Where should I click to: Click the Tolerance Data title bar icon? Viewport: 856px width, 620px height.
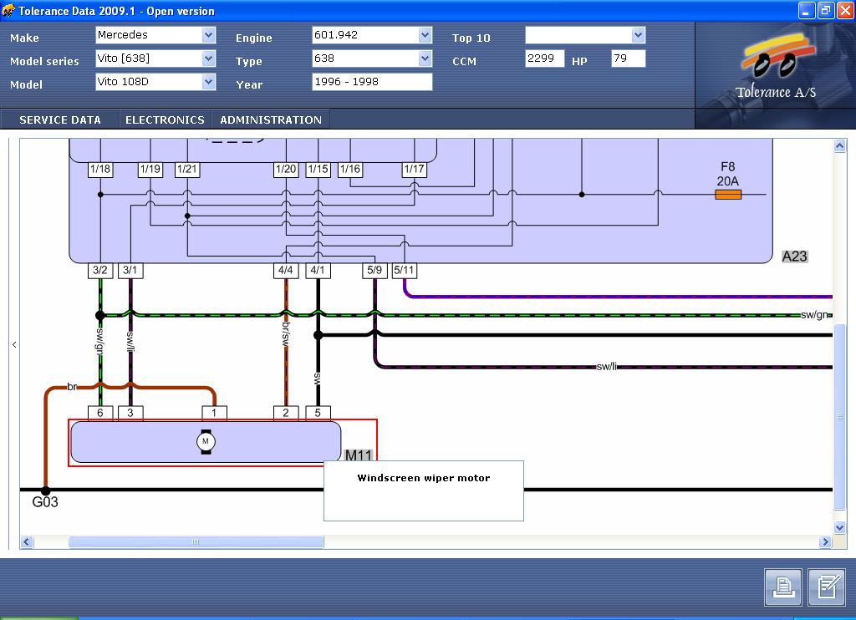pos(8,10)
